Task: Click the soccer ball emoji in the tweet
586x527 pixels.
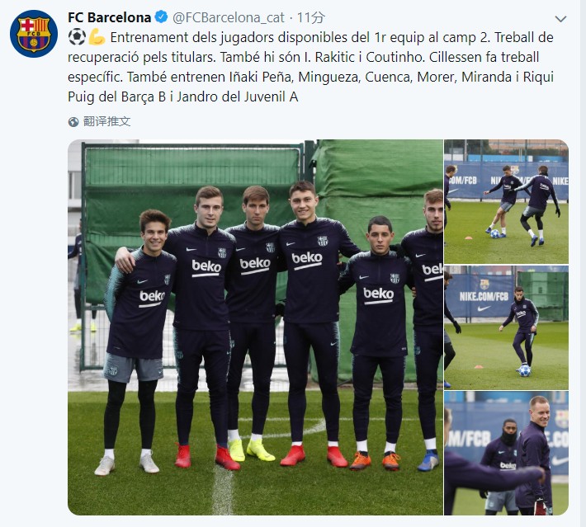Action: (x=77, y=37)
